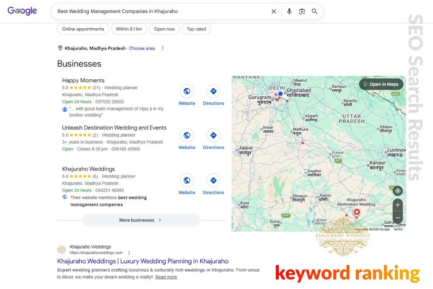The height and width of the screenshot is (289, 433).
Task: Click Happy Moments (21) reviews count
Action: point(97,87)
